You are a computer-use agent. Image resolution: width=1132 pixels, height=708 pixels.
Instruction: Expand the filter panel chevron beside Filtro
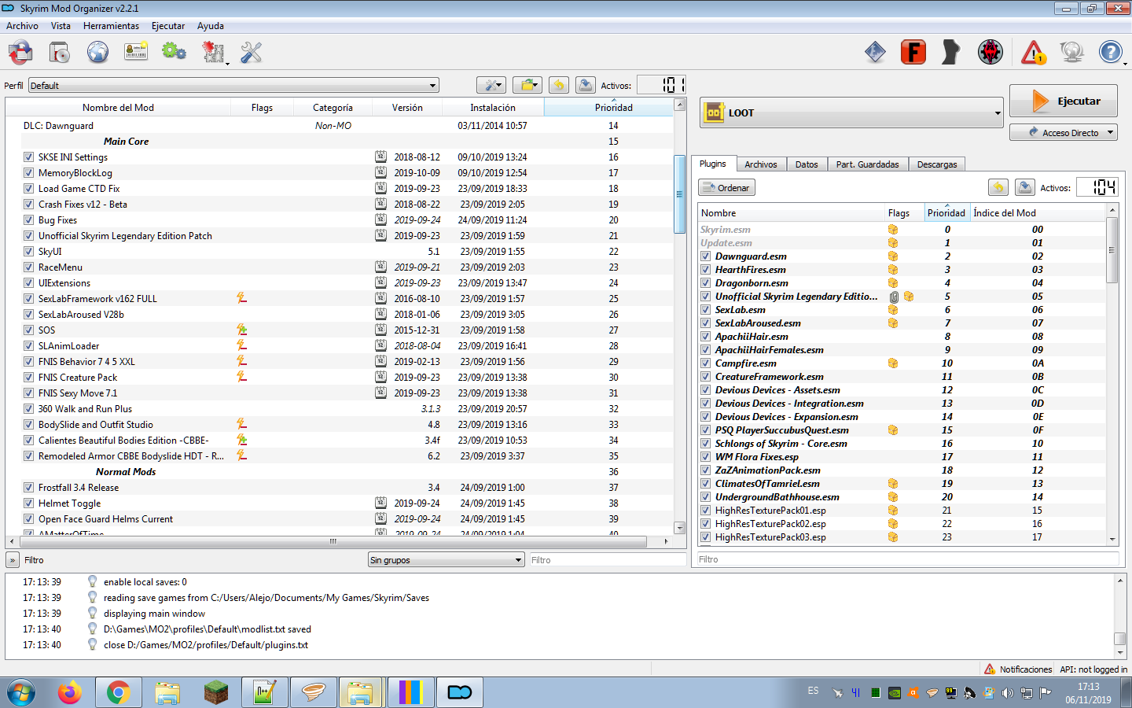[x=13, y=560]
